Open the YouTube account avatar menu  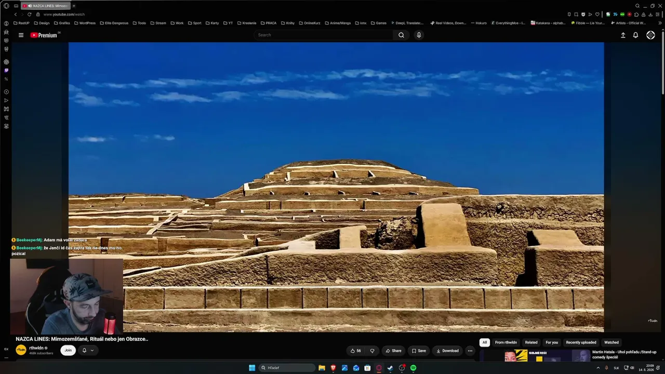pyautogui.click(x=650, y=35)
